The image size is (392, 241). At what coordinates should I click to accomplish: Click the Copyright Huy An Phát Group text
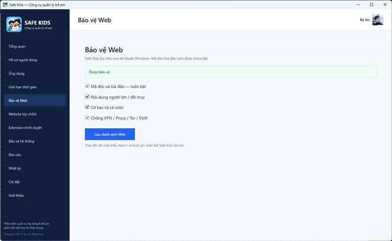(24, 234)
